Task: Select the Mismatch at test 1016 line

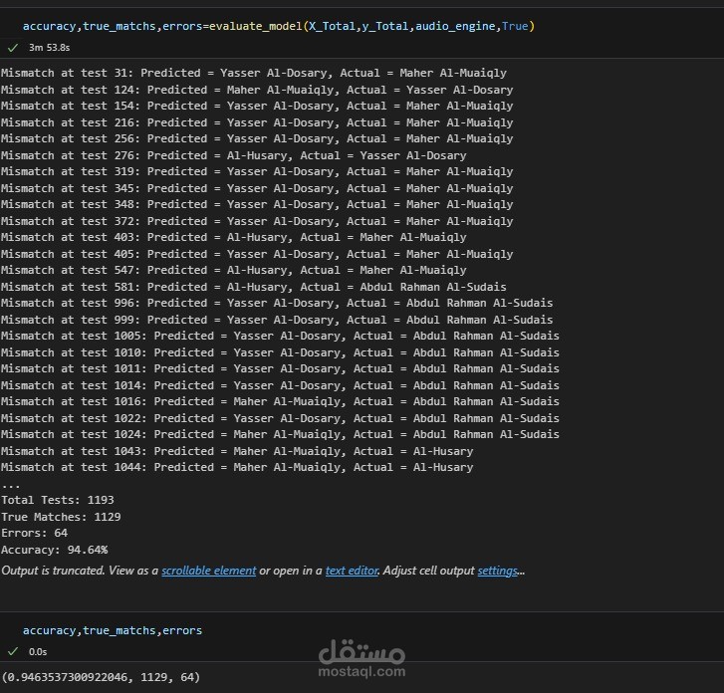Action: coord(280,401)
